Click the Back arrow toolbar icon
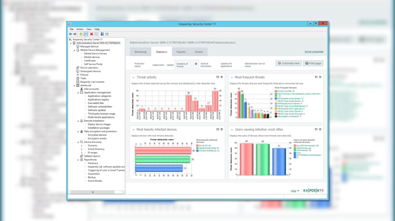 [70, 34]
